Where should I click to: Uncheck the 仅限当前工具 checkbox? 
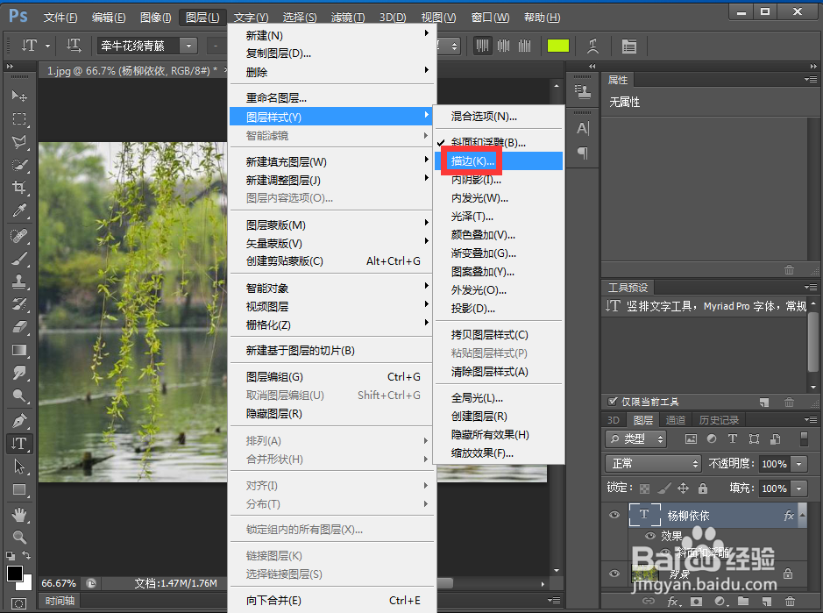(x=612, y=401)
